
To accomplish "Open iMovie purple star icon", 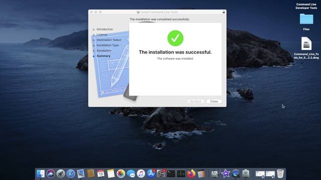I will coord(226,173).
